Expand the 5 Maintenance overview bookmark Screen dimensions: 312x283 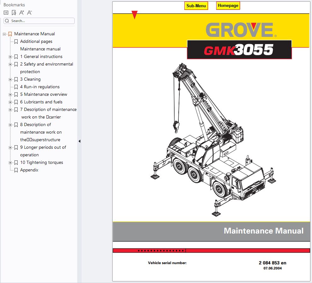click(10, 95)
